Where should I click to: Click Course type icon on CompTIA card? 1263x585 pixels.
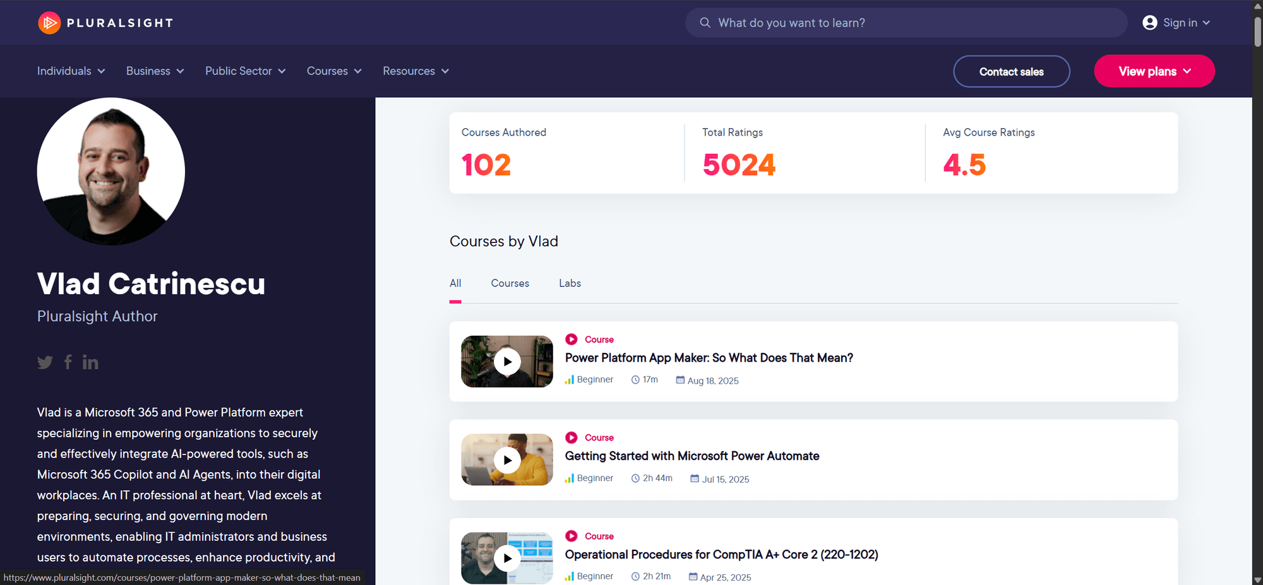pyautogui.click(x=572, y=536)
